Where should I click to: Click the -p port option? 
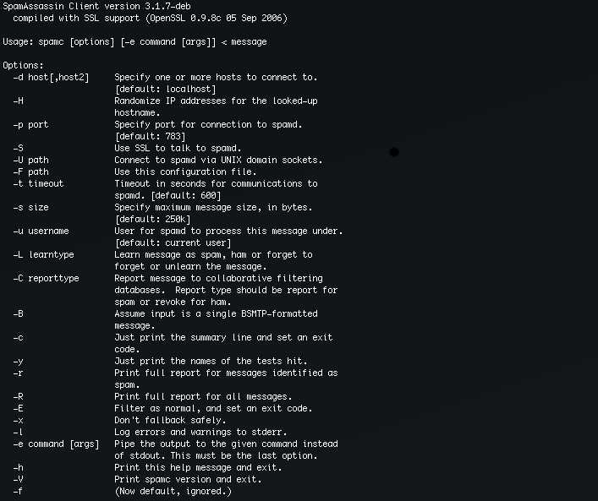pyautogui.click(x=31, y=124)
